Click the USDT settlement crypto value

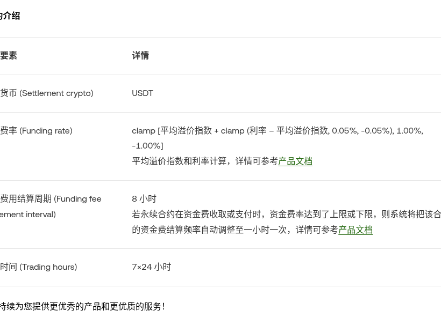point(143,93)
